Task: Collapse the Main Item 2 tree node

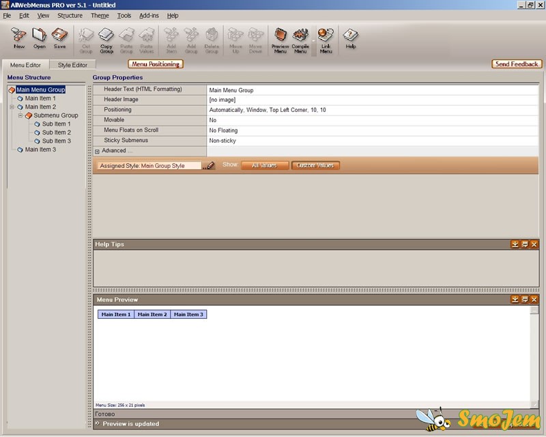Action: (x=12, y=107)
